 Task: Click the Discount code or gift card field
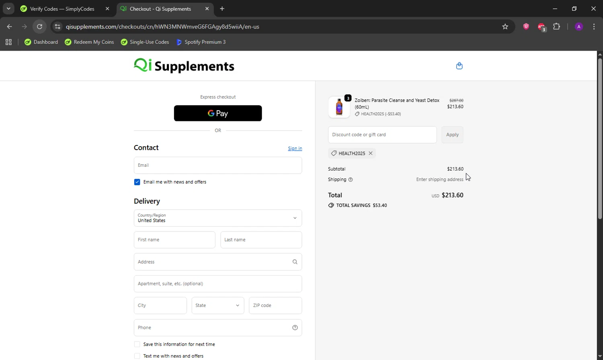(x=382, y=135)
